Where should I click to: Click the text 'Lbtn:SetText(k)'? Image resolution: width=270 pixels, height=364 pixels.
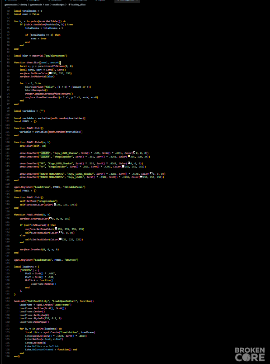point(36,343)
